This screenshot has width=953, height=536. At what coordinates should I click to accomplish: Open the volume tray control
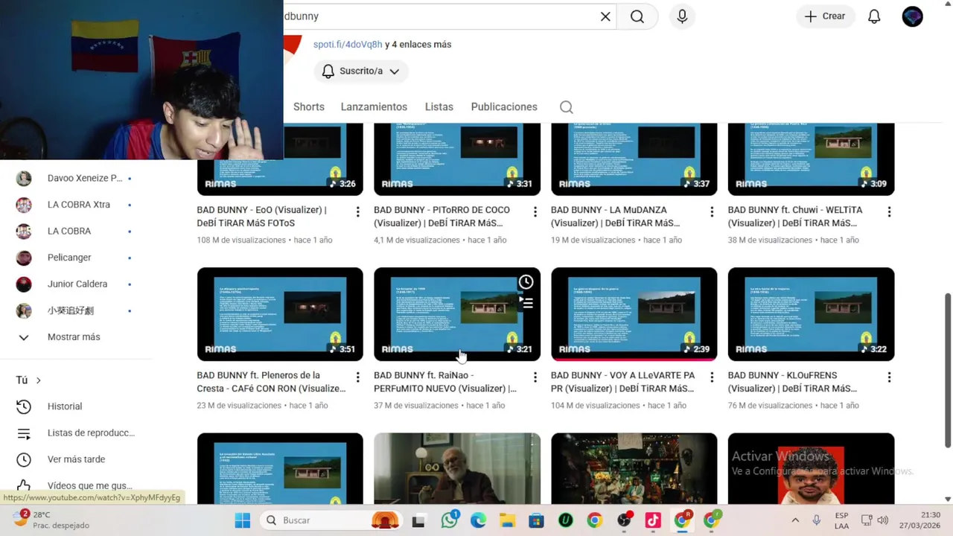tap(883, 520)
